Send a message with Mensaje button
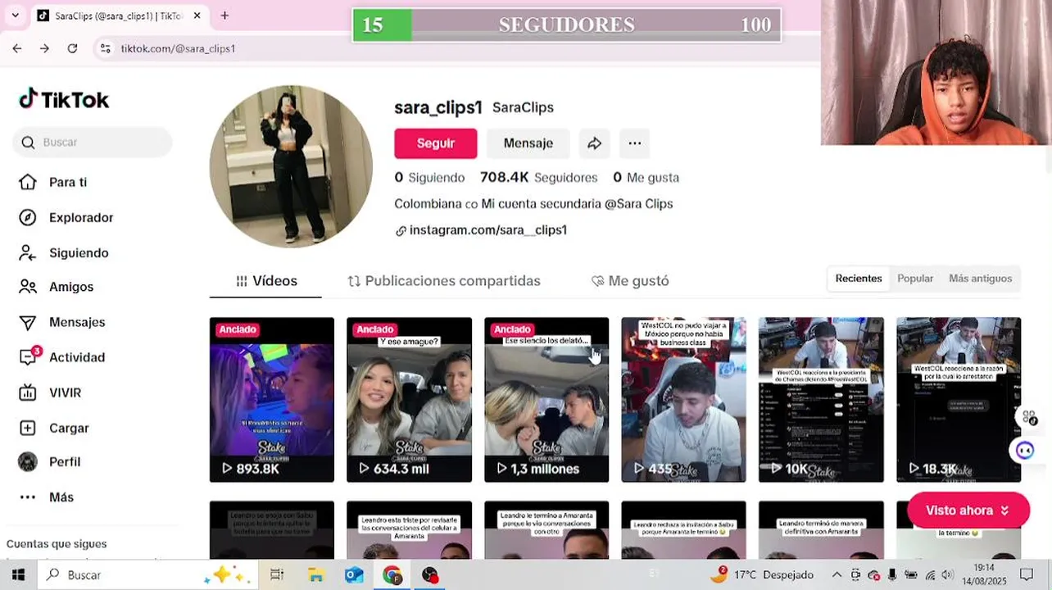This screenshot has width=1052, height=590. (x=528, y=143)
